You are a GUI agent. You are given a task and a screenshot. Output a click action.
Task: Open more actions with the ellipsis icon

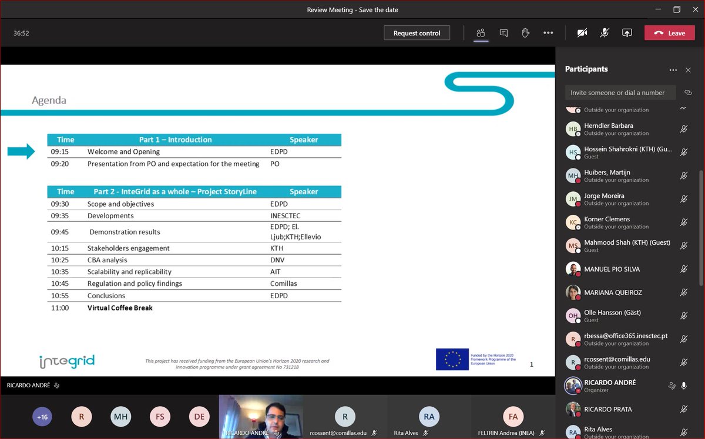pyautogui.click(x=548, y=33)
